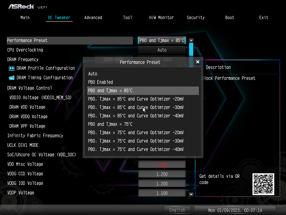Open the Advanced tab
The height and width of the screenshot is (215, 286).
[93, 18]
